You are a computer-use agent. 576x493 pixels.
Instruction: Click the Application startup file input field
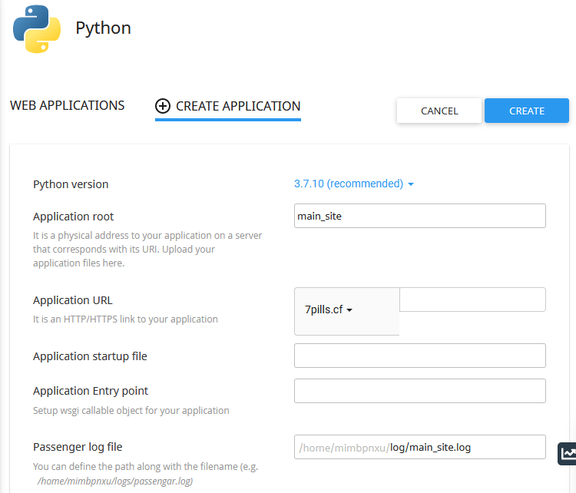point(420,356)
